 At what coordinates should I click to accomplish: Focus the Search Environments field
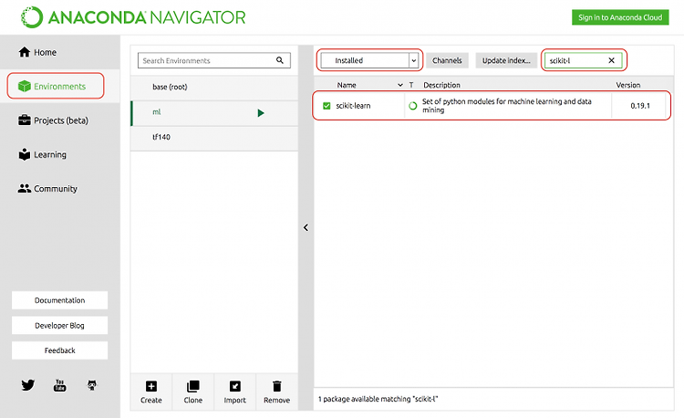[x=213, y=60]
